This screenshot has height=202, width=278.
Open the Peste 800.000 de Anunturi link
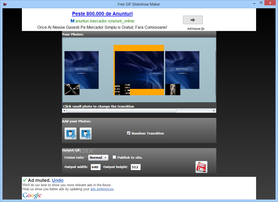(102, 14)
